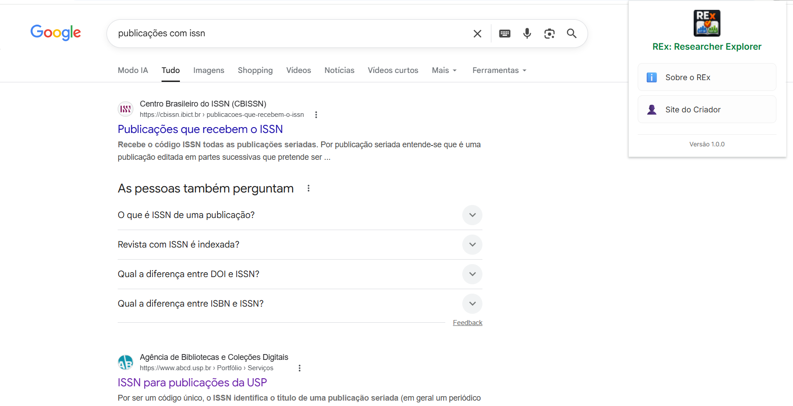Open Site do Criador in the extension popup
This screenshot has width=793, height=406.
point(707,110)
